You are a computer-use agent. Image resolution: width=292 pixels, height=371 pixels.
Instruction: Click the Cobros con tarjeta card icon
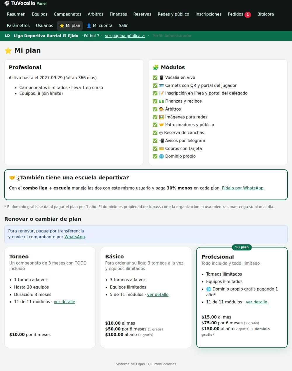[x=161, y=148]
